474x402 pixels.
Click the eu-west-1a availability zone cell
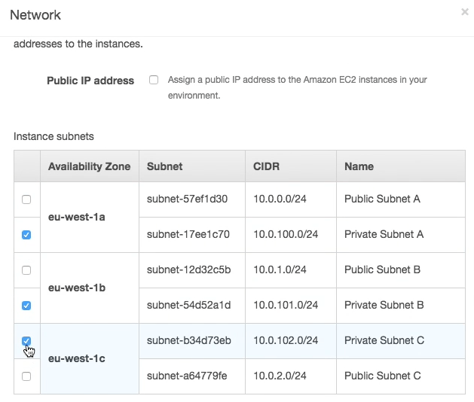click(x=77, y=217)
